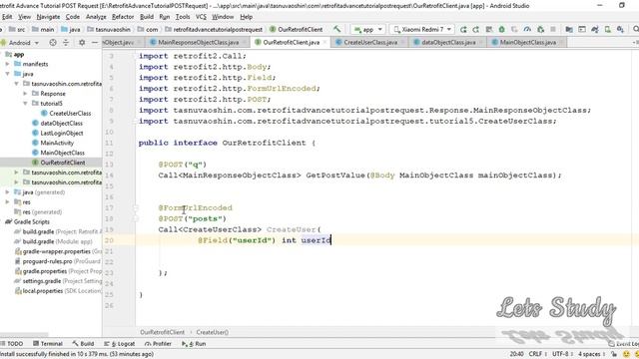Select LastLoginObject in project tree
The height and width of the screenshot is (359, 639).
point(62,133)
